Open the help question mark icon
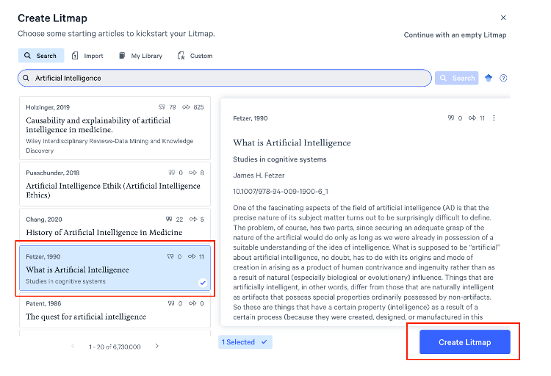The width and height of the screenshot is (551, 376). pyautogui.click(x=503, y=78)
